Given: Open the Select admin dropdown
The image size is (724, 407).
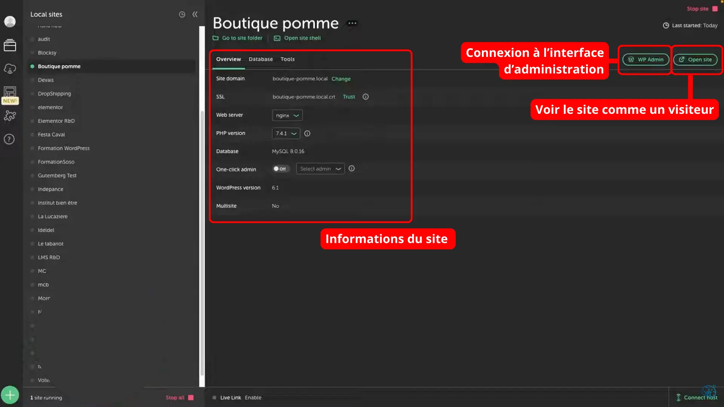Looking at the screenshot, I should 320,168.
